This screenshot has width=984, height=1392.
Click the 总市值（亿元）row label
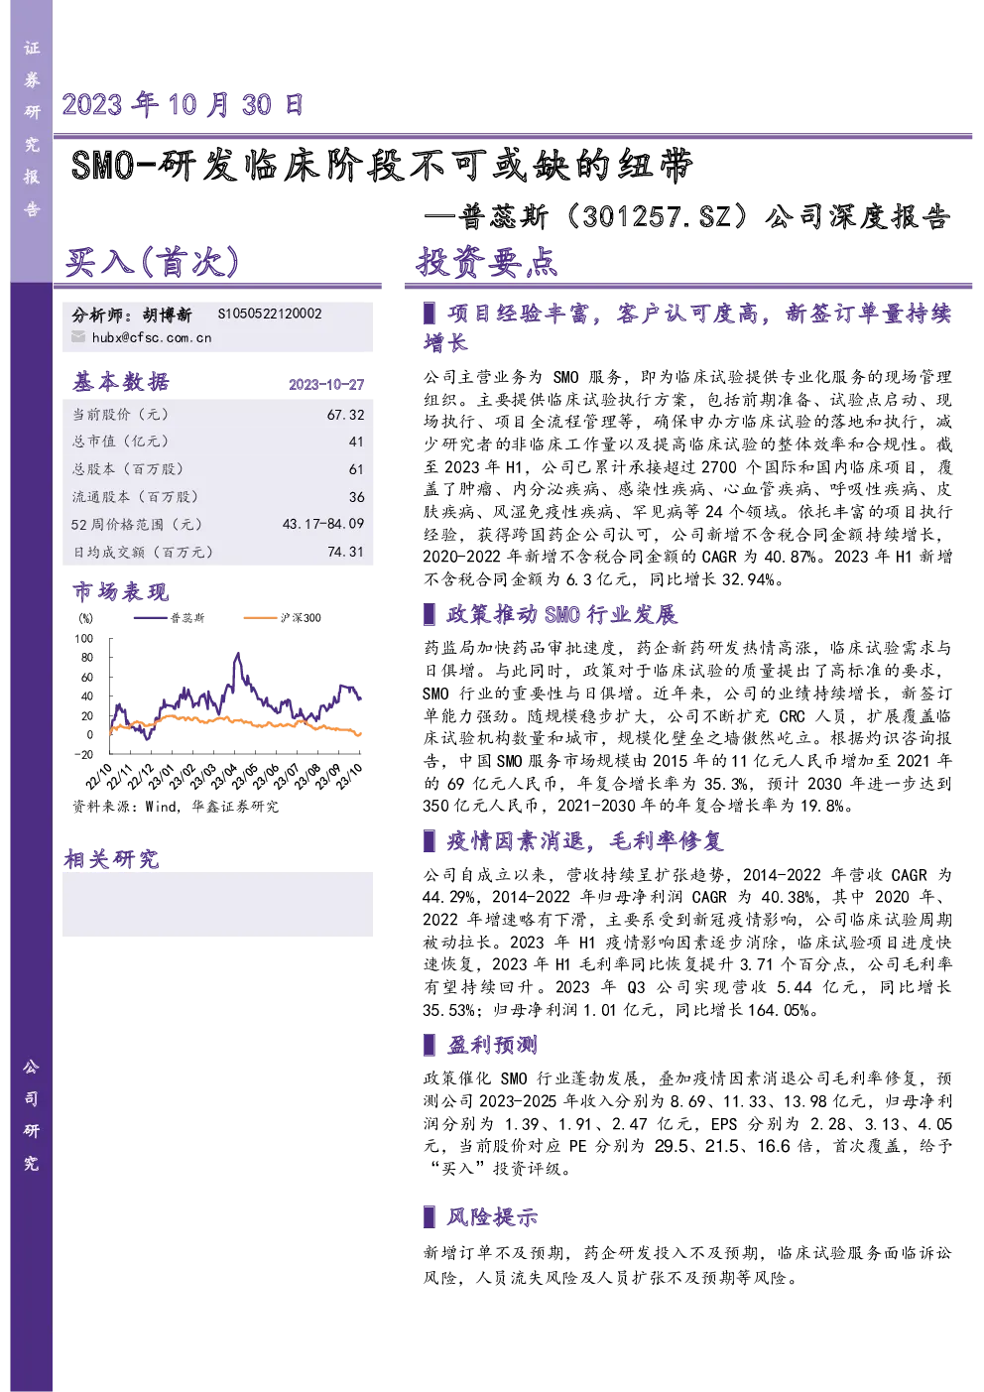[x=120, y=442]
